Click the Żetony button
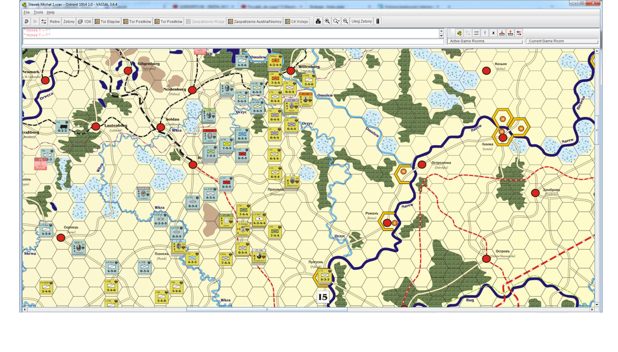Screen dimensions: 618x352 [x=69, y=21]
